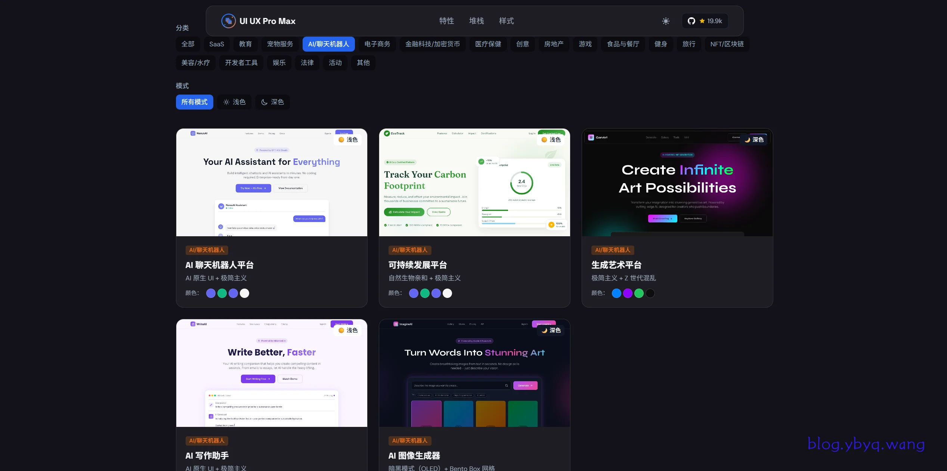Toggle the sun light/dark theme icon
Image resolution: width=947 pixels, height=471 pixels.
coord(666,21)
